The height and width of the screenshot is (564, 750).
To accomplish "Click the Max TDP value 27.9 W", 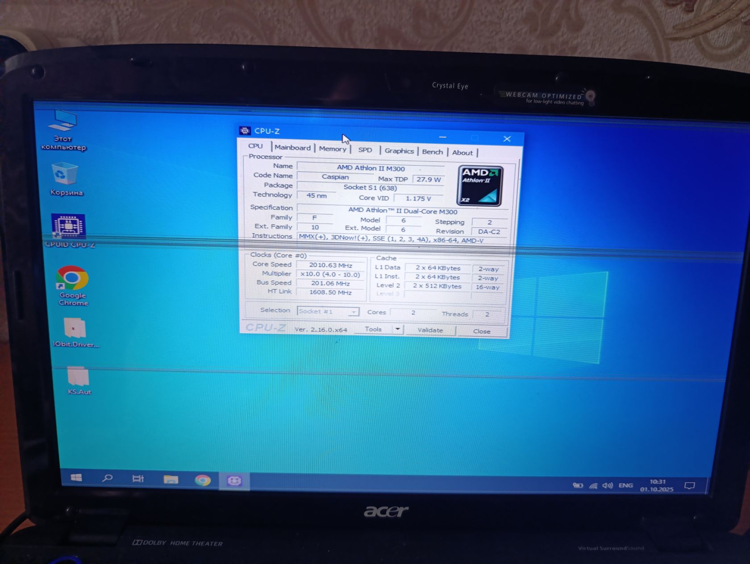I will [429, 179].
